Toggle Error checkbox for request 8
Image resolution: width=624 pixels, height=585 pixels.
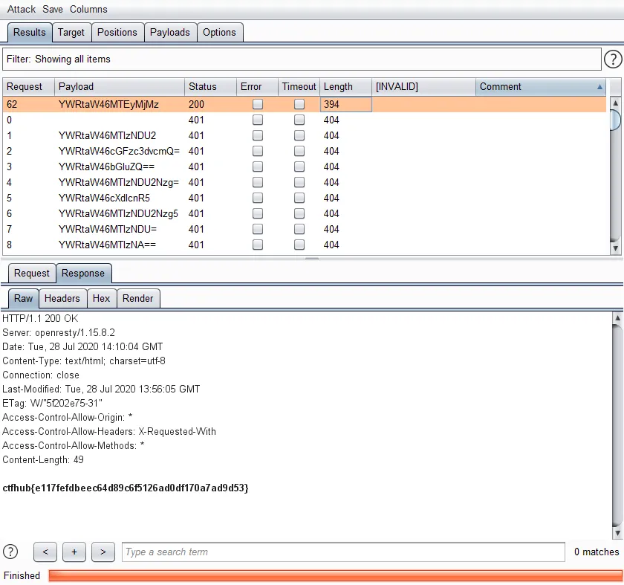(x=258, y=245)
